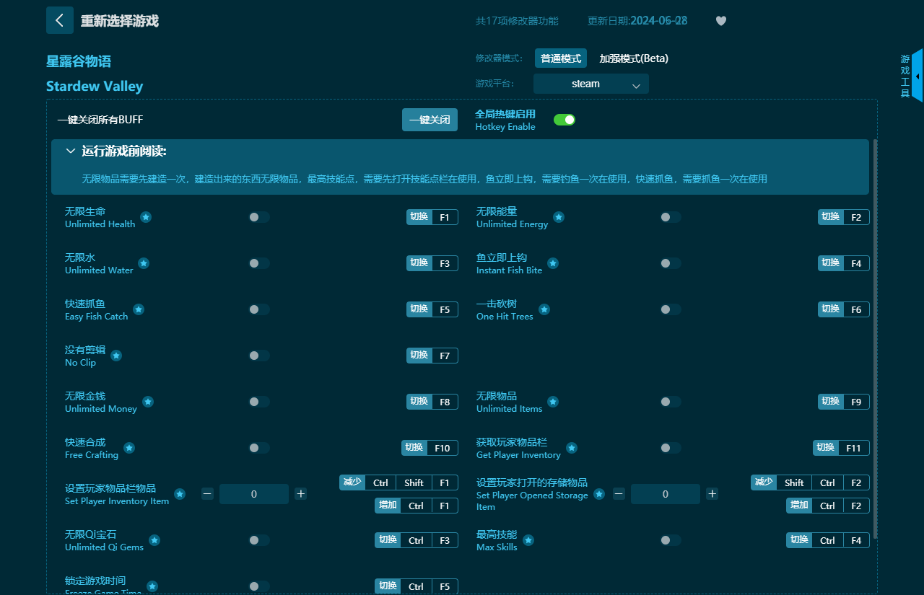Click star icon beside Instant Fish Bite
Image resolution: width=924 pixels, height=595 pixels.
553,263
